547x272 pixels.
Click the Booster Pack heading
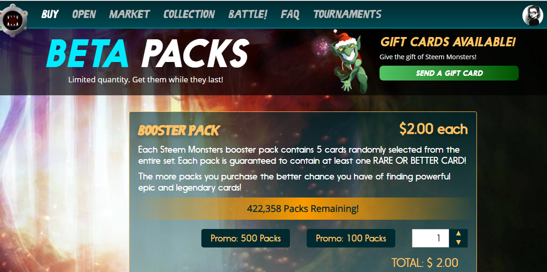pos(179,130)
